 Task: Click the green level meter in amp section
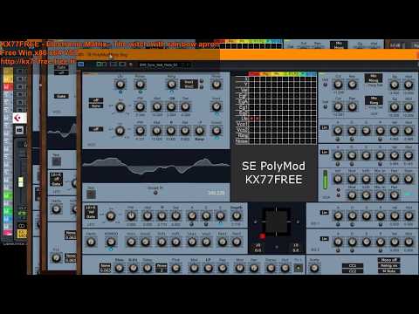click(x=326, y=180)
